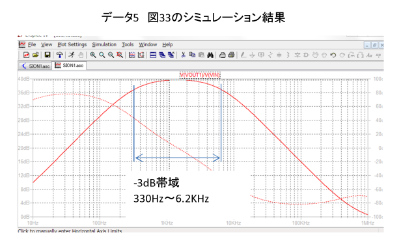Click the Open file folder icon
Screen dimensions: 403x252
35,55
